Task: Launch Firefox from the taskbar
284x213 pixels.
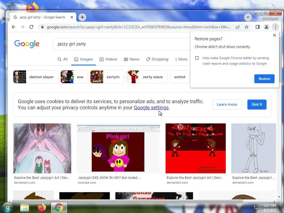Action: [x=42, y=207]
